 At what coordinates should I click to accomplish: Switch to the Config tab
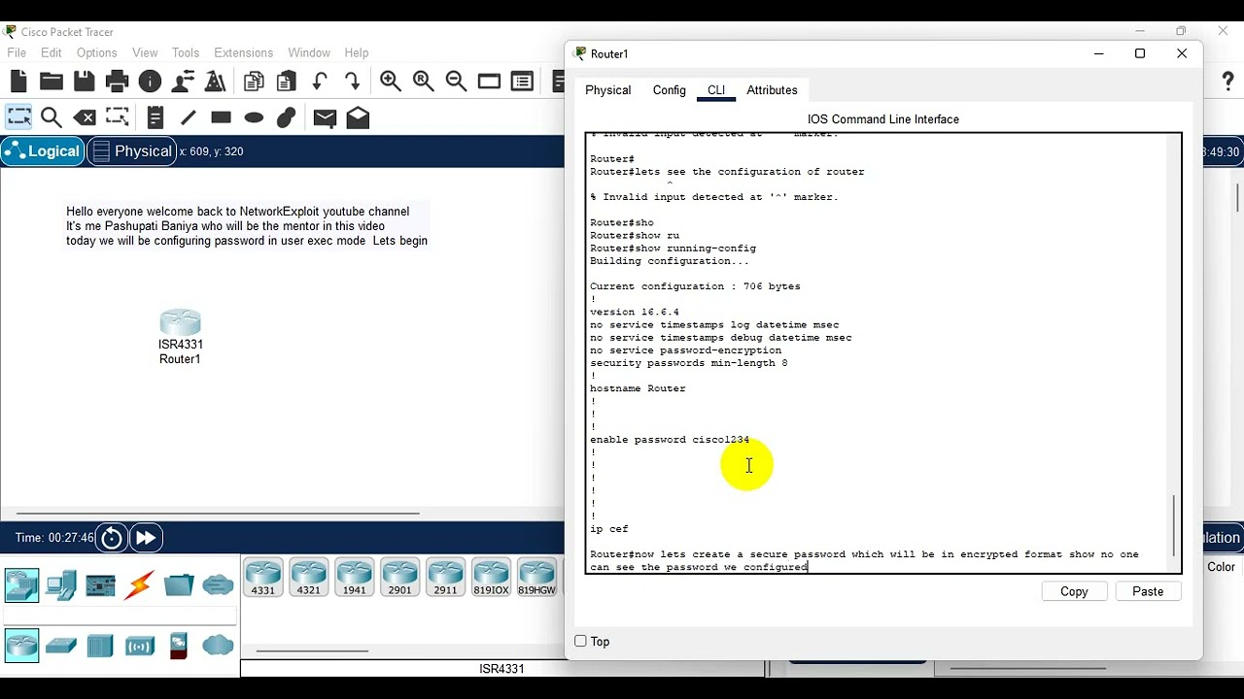click(669, 90)
